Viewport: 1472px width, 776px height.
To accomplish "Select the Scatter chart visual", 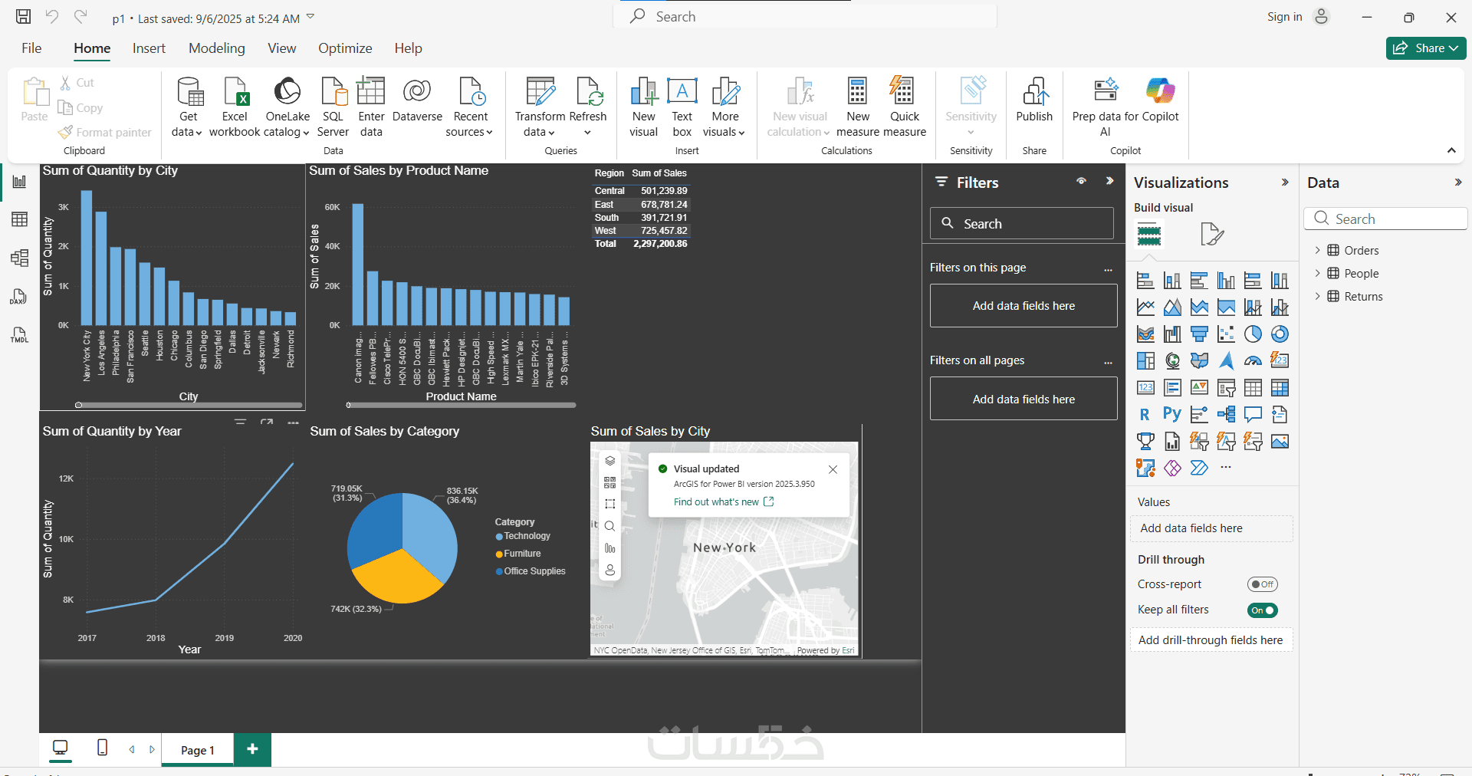I will coord(1226,334).
